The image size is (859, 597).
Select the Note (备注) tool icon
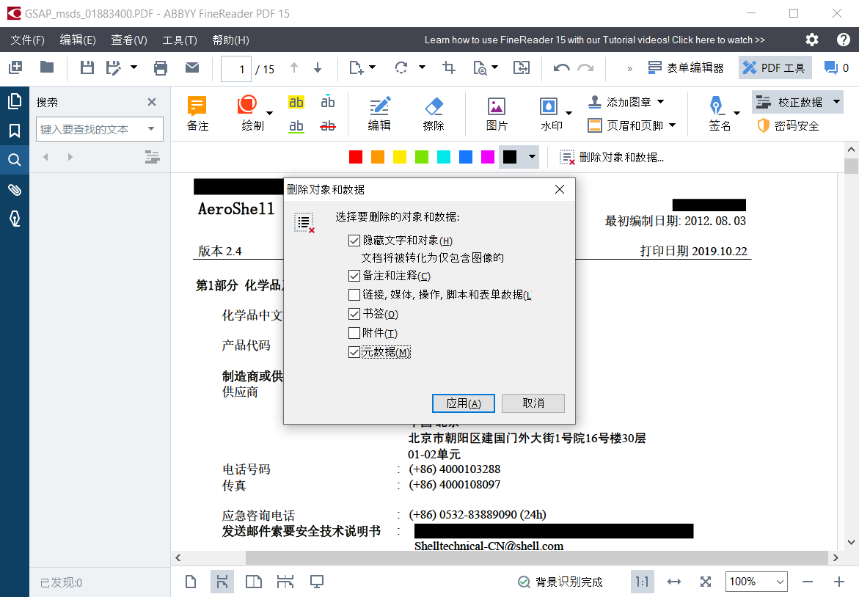click(x=197, y=107)
